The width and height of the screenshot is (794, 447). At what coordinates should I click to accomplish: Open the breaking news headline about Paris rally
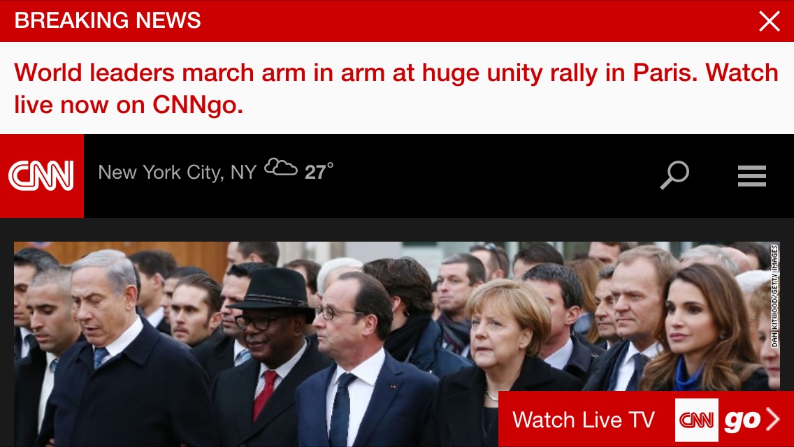point(396,88)
